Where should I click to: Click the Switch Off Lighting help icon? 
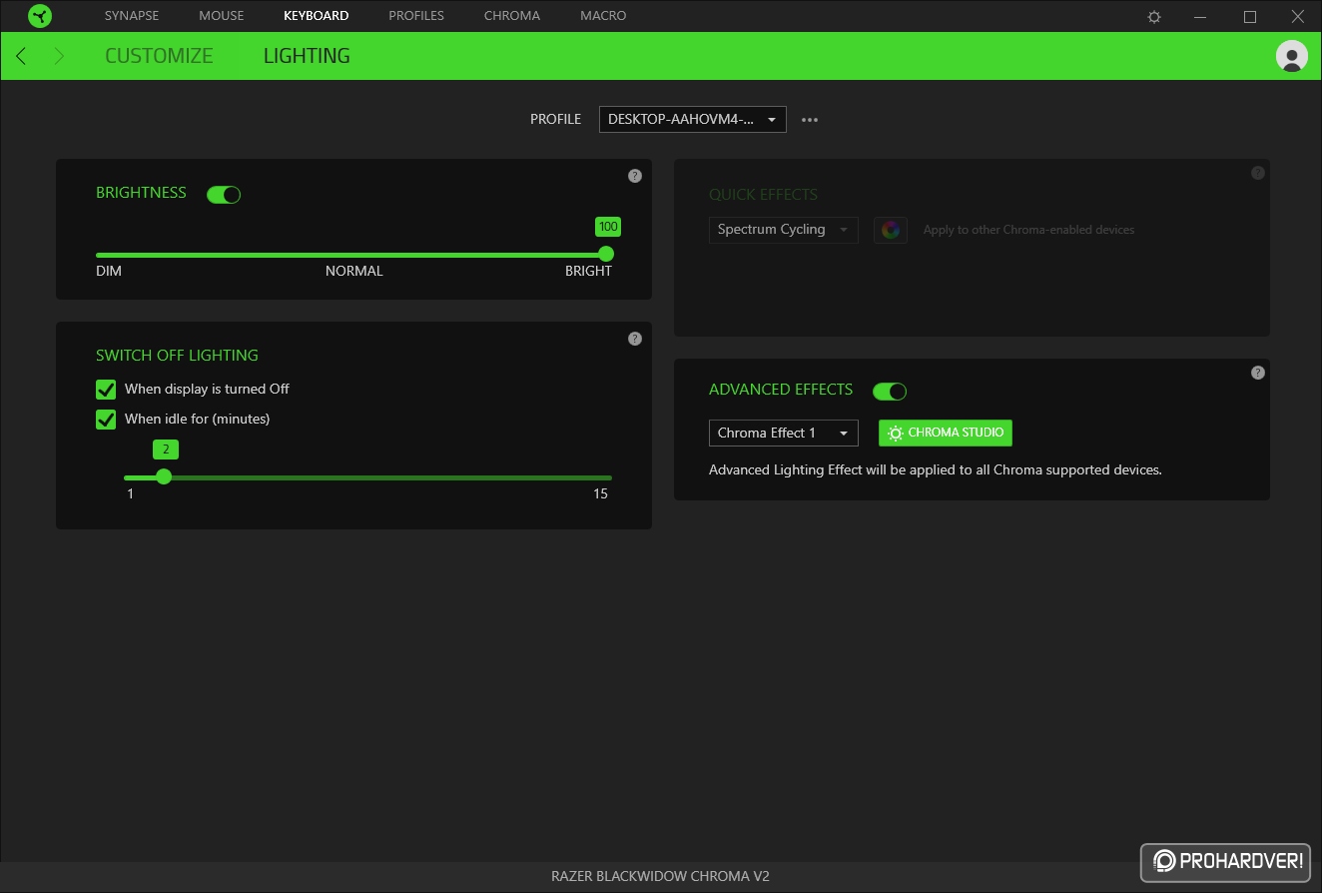(635, 339)
